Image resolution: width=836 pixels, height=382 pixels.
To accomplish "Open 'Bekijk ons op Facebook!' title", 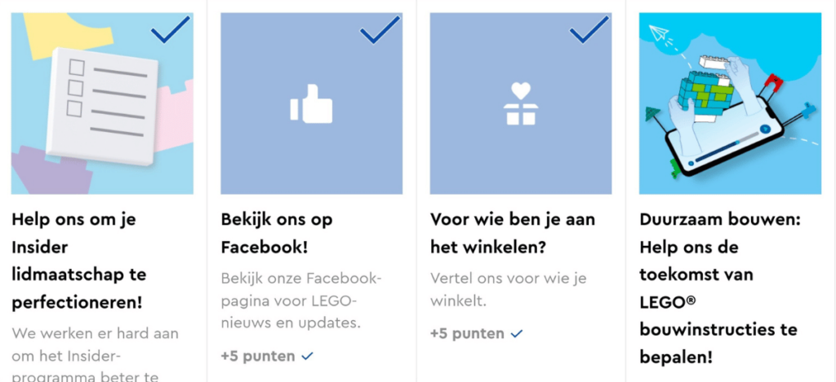I will click(x=277, y=233).
